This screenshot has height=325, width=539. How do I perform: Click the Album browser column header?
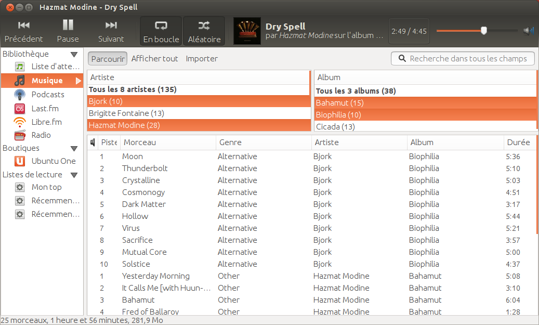tap(425, 77)
